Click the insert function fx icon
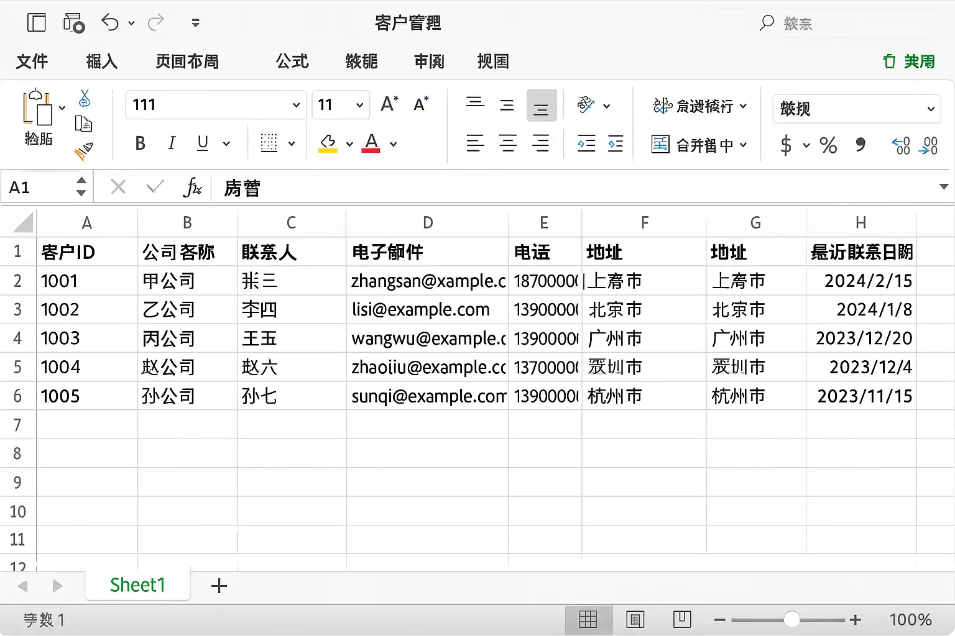955x636 pixels. tap(192, 187)
